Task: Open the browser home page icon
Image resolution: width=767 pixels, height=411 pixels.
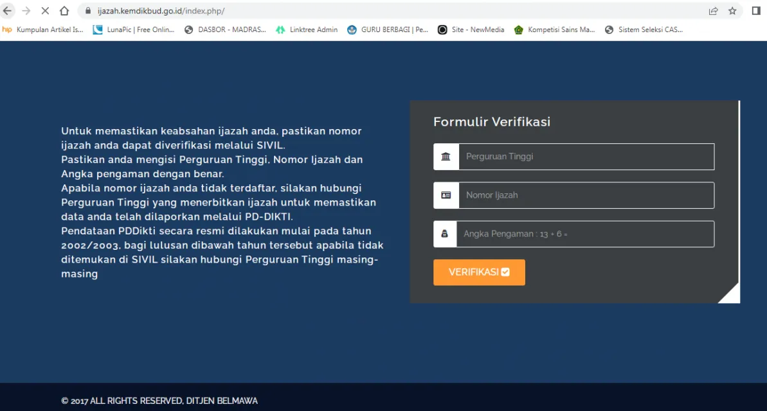Action: 64,11
